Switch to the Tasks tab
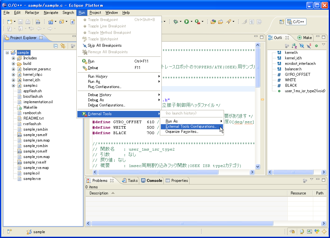The height and width of the screenshot is (238, 330). tap(130, 181)
